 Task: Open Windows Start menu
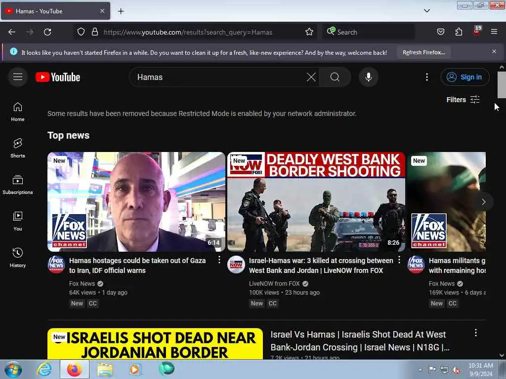pyautogui.click(x=13, y=370)
